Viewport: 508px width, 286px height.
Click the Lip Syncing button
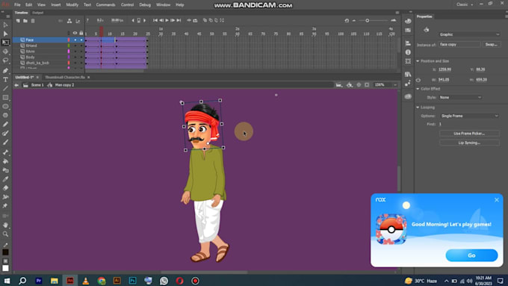(x=469, y=143)
